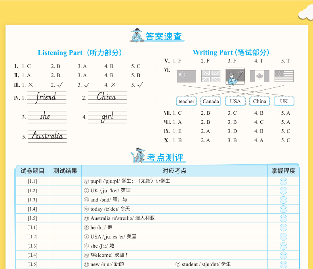Image resolution: width=313 pixels, height=269 pixels.
Task: Click the China flag image
Action: (x=186, y=76)
